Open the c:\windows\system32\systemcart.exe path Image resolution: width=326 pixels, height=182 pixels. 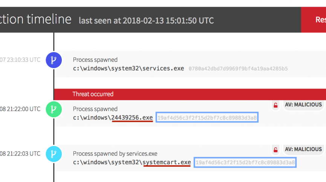pos(132,163)
